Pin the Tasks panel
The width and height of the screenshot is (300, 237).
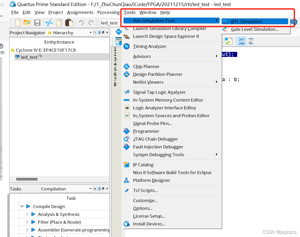point(99,189)
